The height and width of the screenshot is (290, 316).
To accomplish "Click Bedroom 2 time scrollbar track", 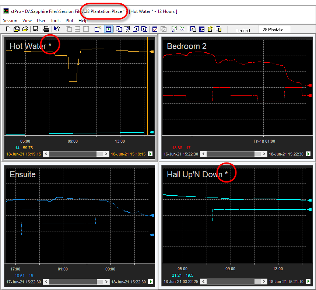I will pos(234,154).
